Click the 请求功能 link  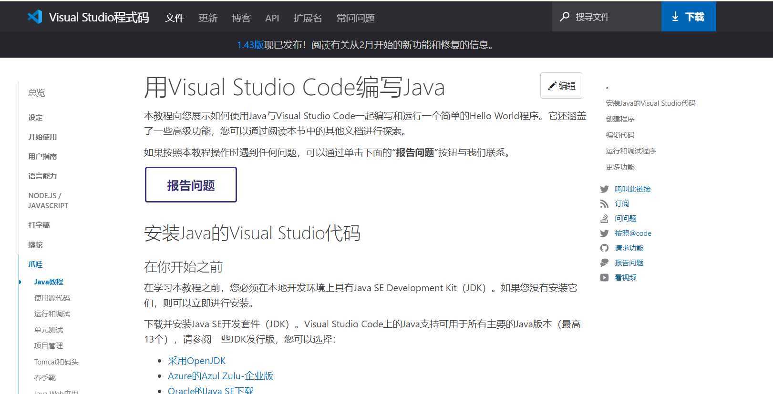tap(629, 248)
